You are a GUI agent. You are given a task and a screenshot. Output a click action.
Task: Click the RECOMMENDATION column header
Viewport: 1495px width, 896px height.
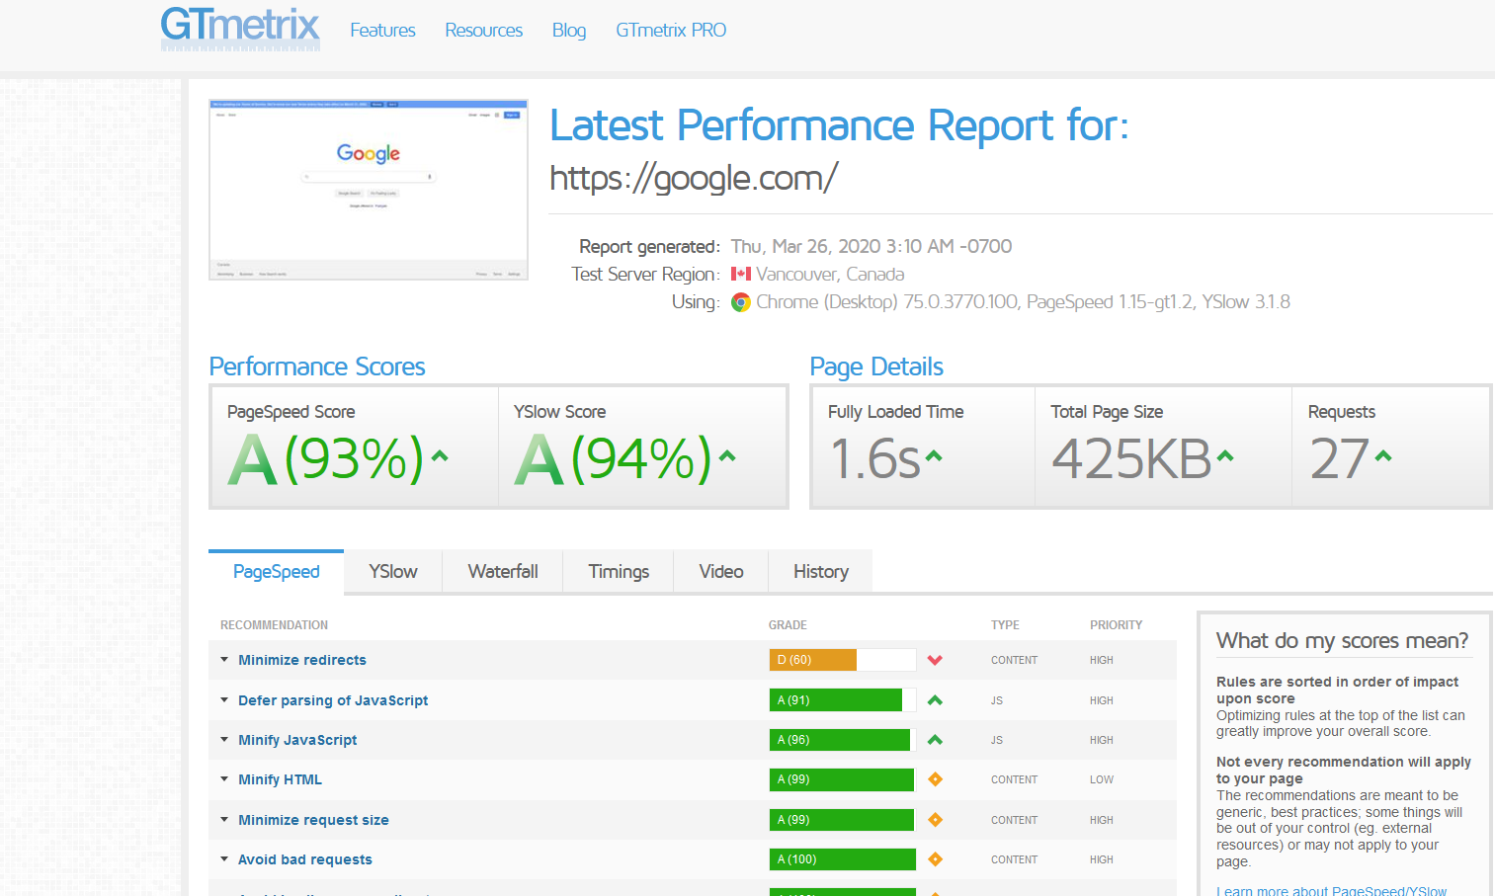click(x=274, y=625)
